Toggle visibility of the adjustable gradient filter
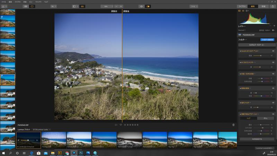 click(x=273, y=114)
